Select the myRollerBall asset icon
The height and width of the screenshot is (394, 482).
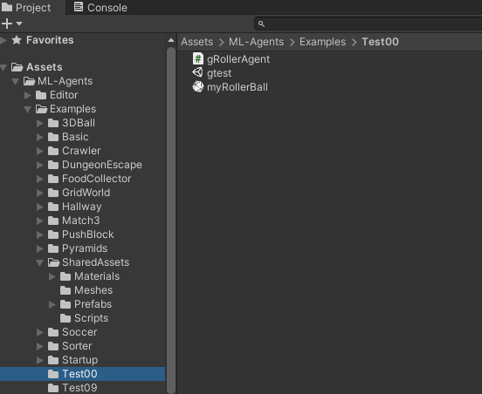[x=198, y=87]
